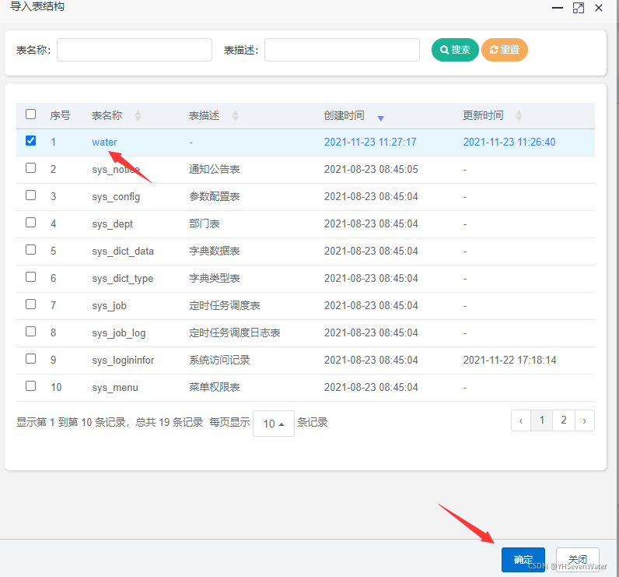Check the sys_dict_type row checkbox

[x=31, y=277]
